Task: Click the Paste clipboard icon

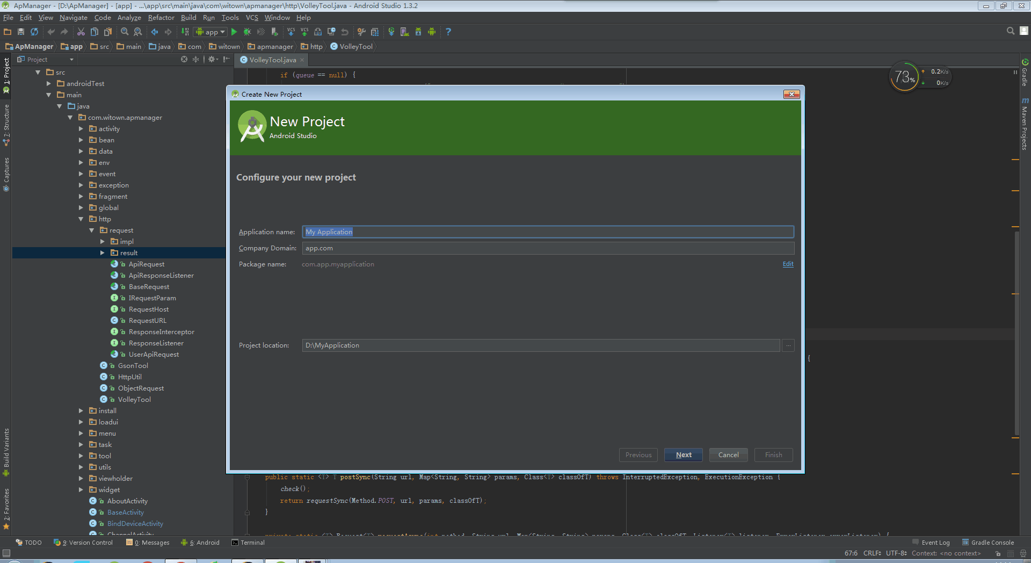Action: (108, 32)
